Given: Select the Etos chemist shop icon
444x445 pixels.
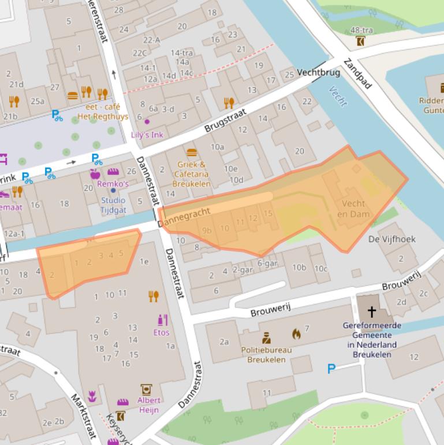Looking at the screenshot, I should [162, 320].
